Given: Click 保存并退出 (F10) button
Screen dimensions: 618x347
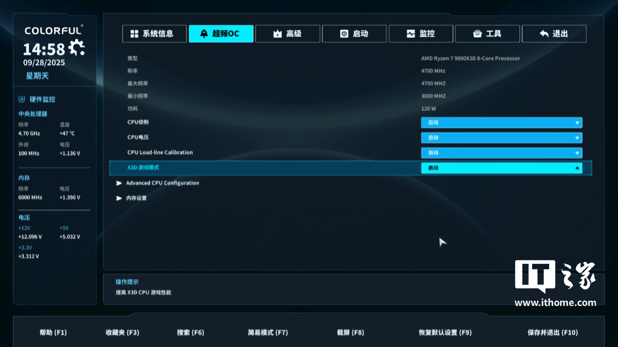Looking at the screenshot, I should coord(553,332).
